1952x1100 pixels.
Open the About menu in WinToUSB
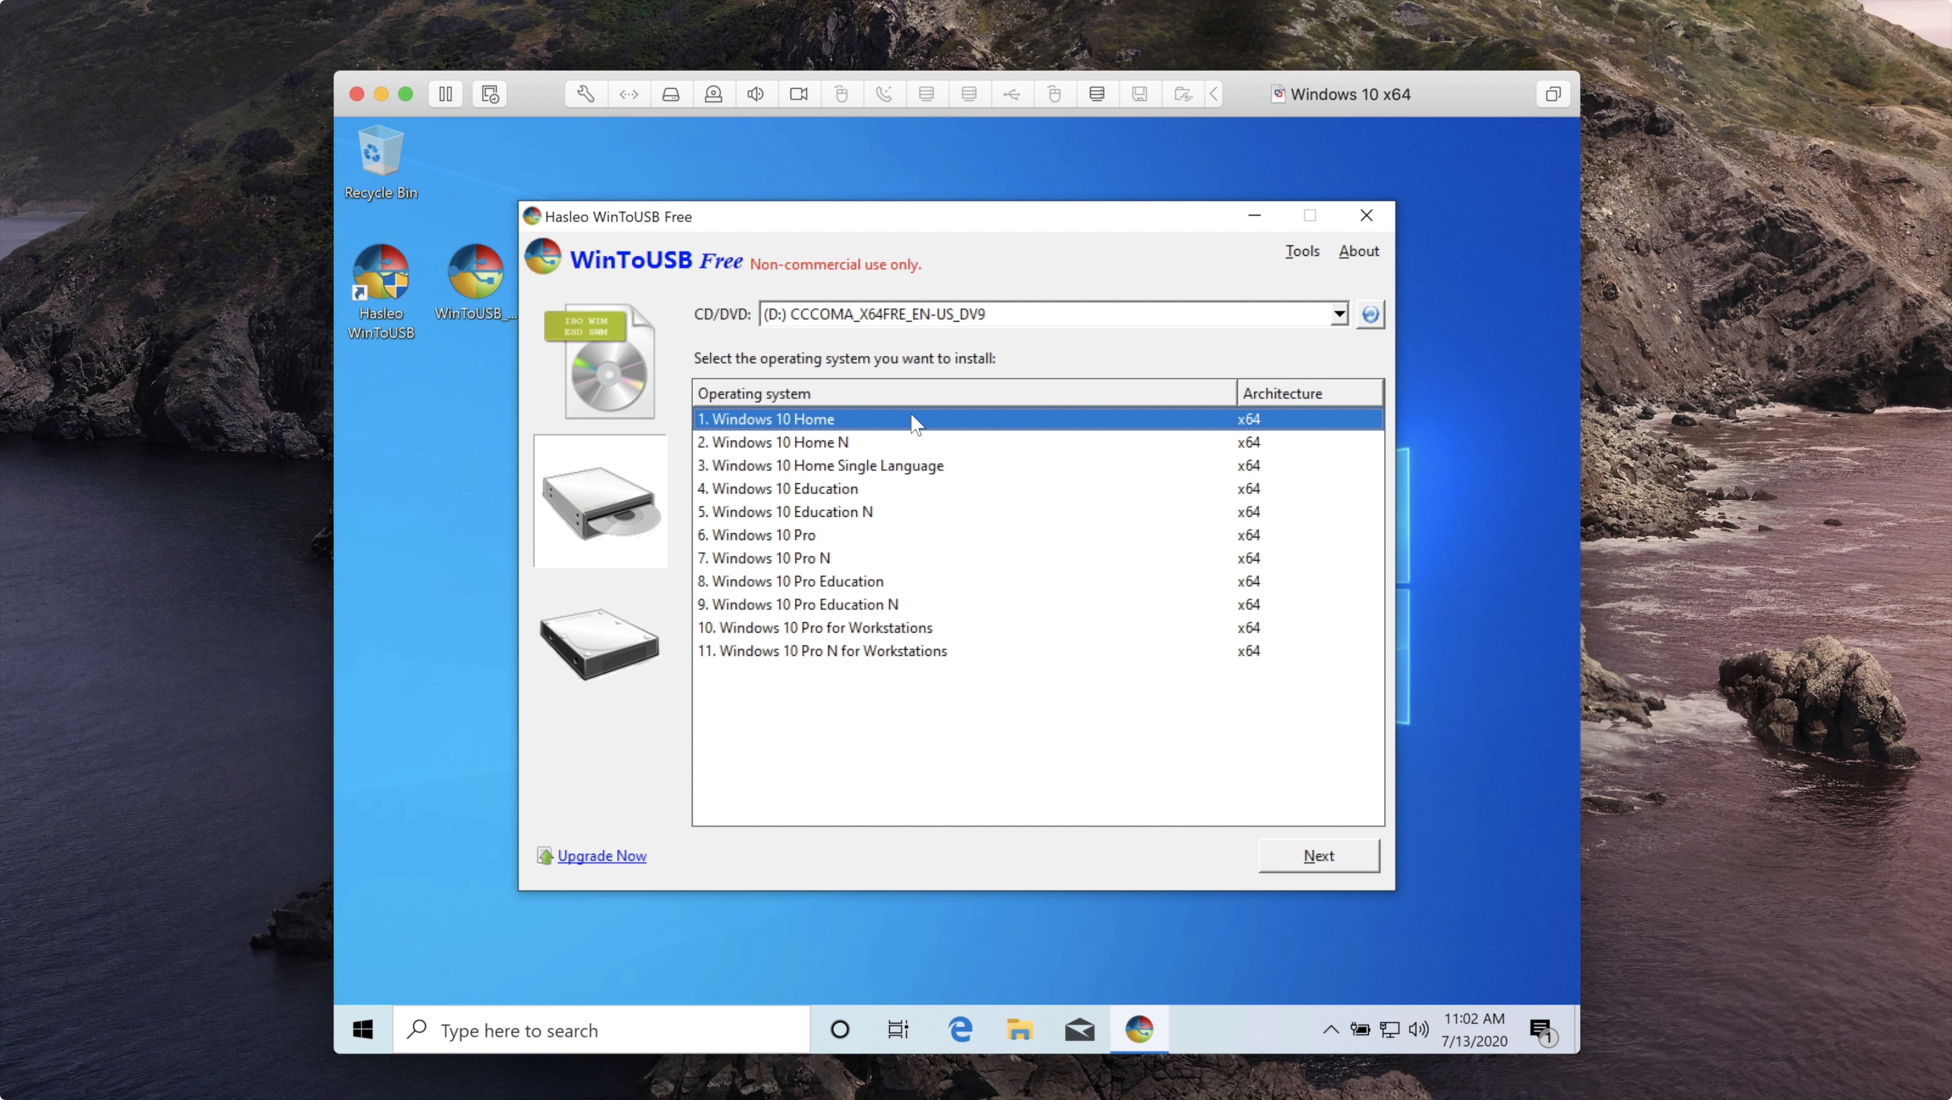tap(1358, 251)
